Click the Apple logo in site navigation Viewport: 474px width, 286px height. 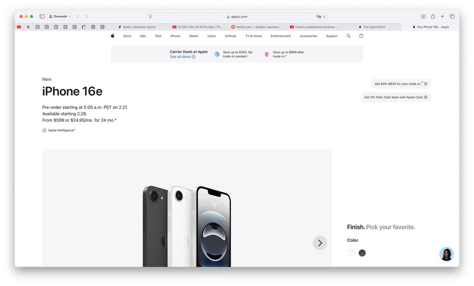tap(113, 36)
